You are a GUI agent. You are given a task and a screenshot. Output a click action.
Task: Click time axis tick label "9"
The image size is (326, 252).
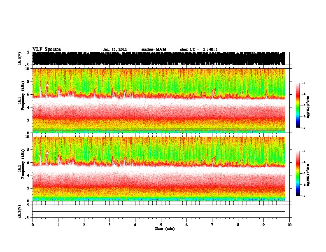point(263,225)
